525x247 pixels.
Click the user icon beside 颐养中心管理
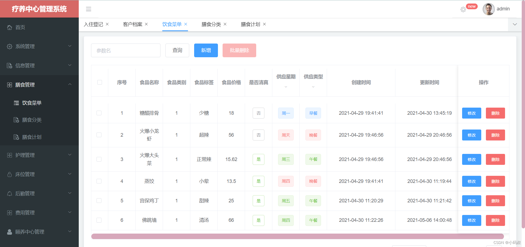tap(10, 232)
